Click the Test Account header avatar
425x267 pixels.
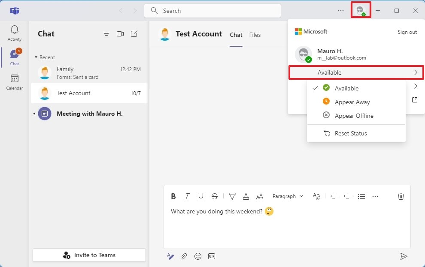point(165,34)
